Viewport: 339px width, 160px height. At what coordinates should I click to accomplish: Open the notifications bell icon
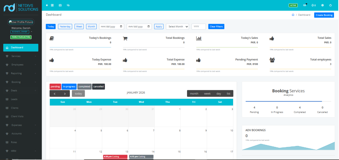313,5
